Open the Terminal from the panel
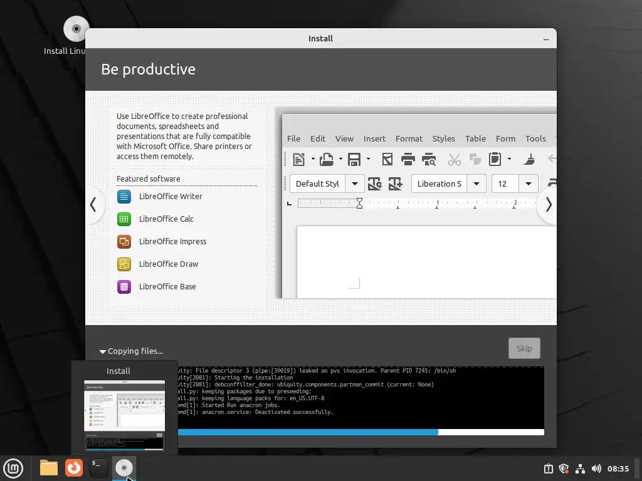 click(x=98, y=468)
